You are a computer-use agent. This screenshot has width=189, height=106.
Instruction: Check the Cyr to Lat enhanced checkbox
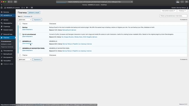pos(20,34)
